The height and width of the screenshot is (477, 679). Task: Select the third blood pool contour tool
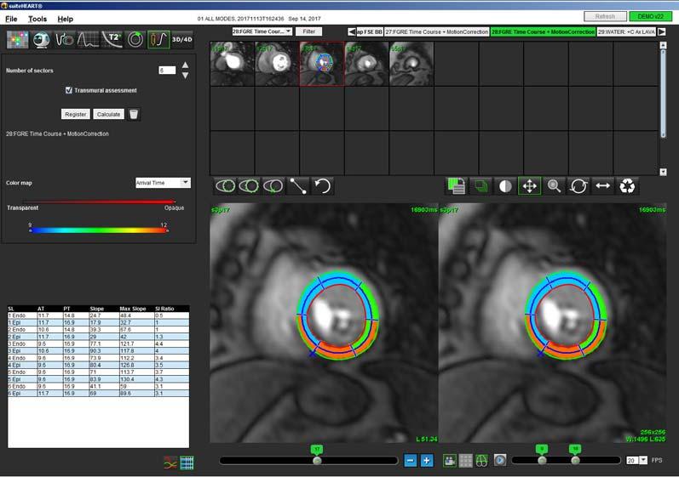[273, 186]
